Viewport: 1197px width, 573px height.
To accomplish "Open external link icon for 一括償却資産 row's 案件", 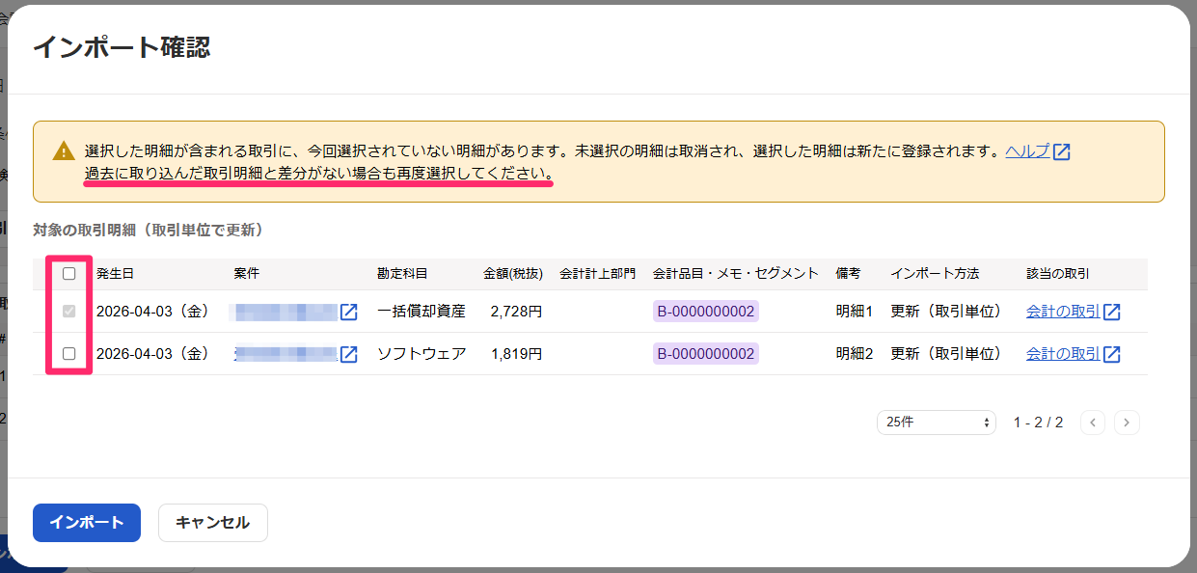I will pos(349,313).
